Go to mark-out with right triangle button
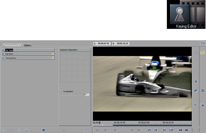This screenshot has height=133, width=206. (x=156, y=130)
